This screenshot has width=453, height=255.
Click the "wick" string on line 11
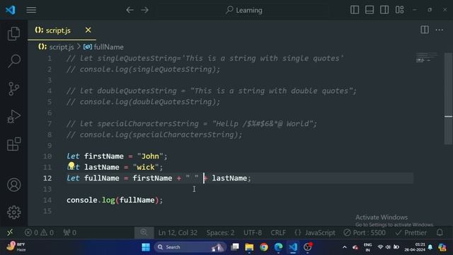click(x=146, y=167)
